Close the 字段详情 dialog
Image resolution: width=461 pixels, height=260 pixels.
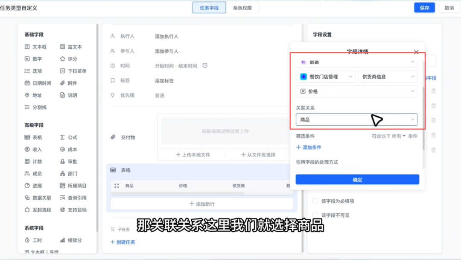416,52
